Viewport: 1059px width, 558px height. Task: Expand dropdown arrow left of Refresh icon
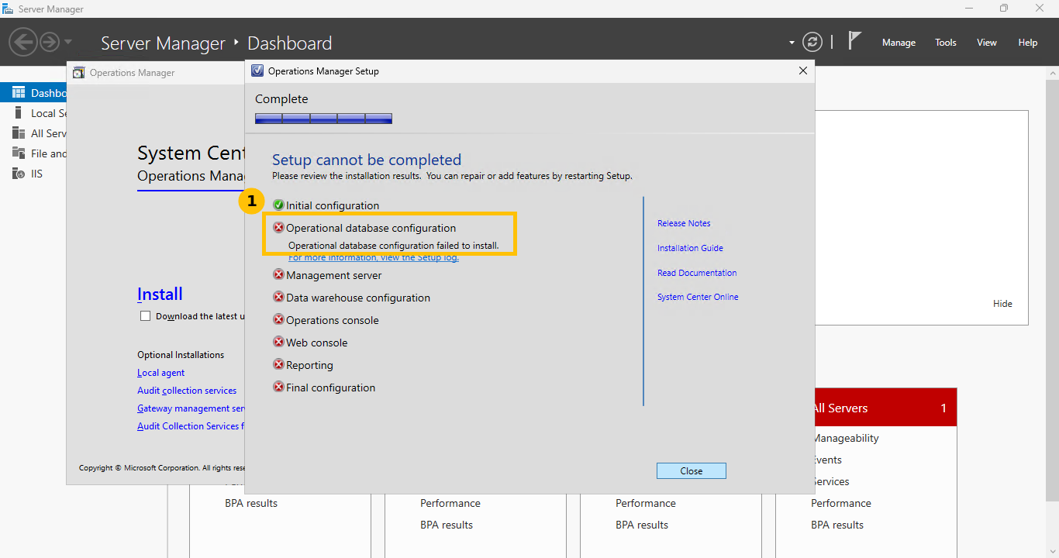(792, 43)
